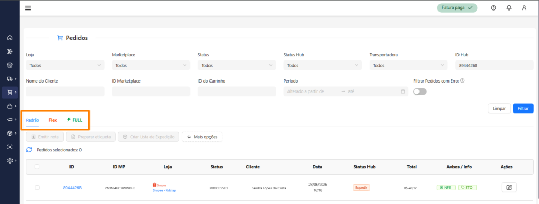Open the hamburger menu icon

coord(28,8)
